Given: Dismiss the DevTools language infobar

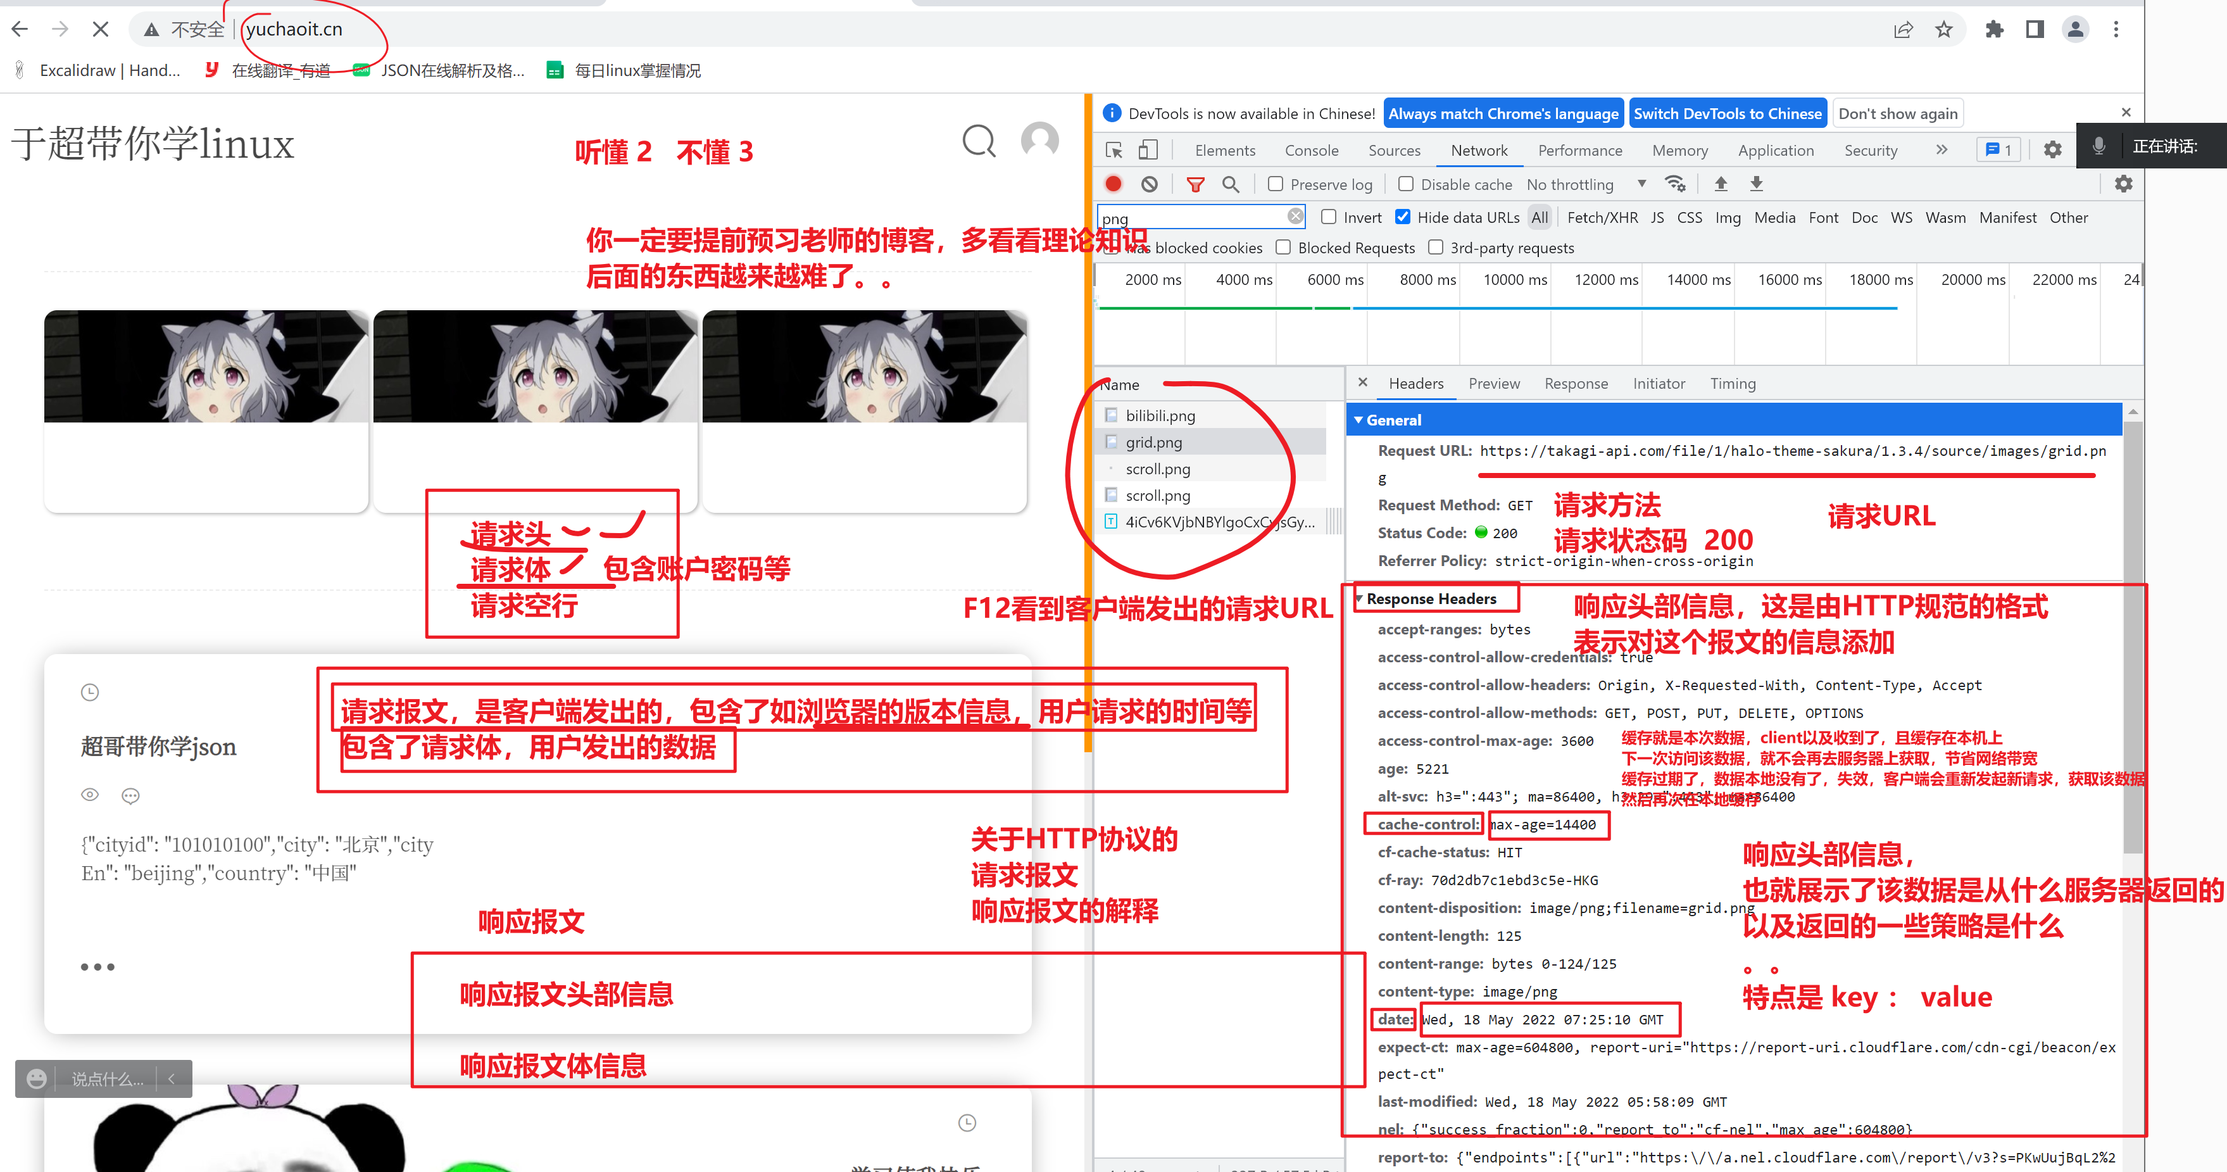Looking at the screenshot, I should [2126, 113].
